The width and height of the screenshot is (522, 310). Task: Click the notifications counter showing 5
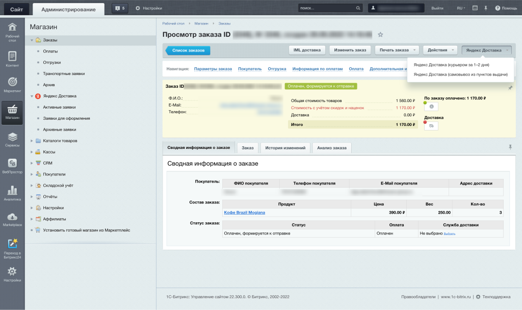pos(120,8)
